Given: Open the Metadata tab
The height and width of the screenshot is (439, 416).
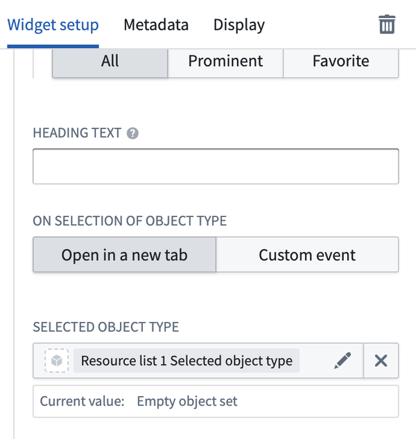Looking at the screenshot, I should pos(156,25).
